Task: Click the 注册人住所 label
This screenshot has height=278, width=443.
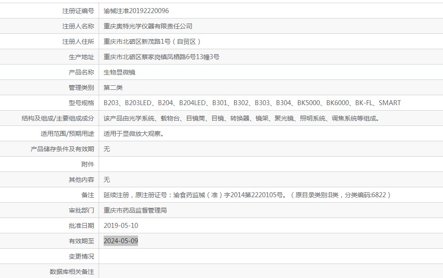Action: pos(78,42)
